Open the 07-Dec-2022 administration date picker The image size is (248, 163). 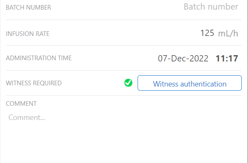183,59
